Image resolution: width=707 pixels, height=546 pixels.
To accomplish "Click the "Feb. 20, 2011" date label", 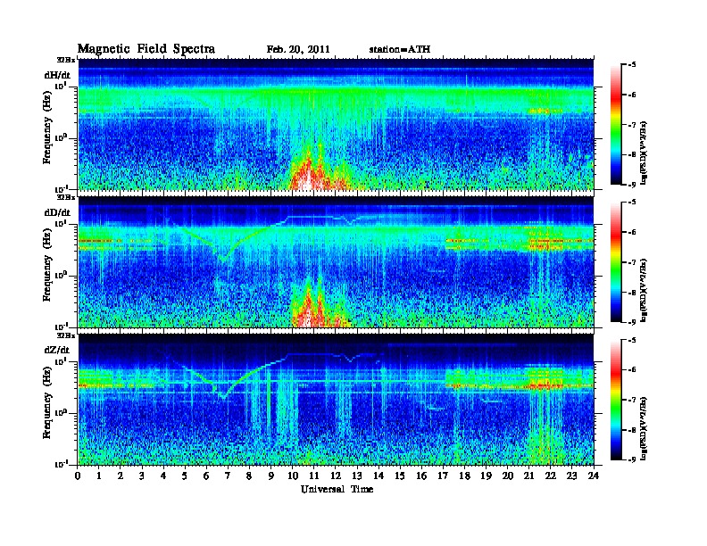I will coord(298,50).
